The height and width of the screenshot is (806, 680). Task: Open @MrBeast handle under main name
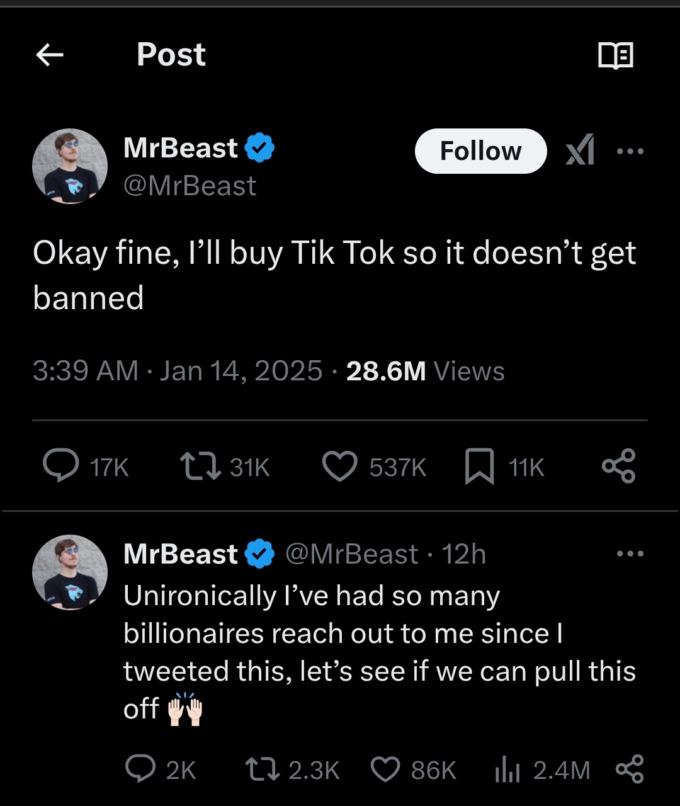(190, 186)
